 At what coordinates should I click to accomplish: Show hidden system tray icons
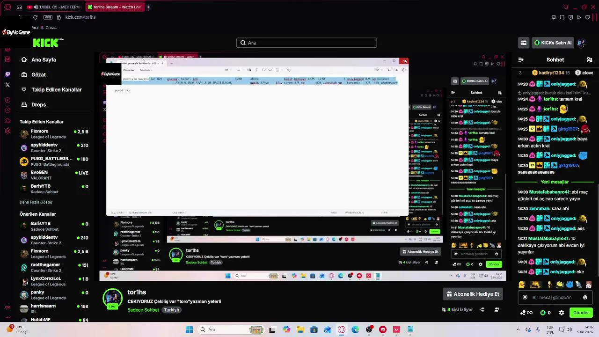pos(518,330)
